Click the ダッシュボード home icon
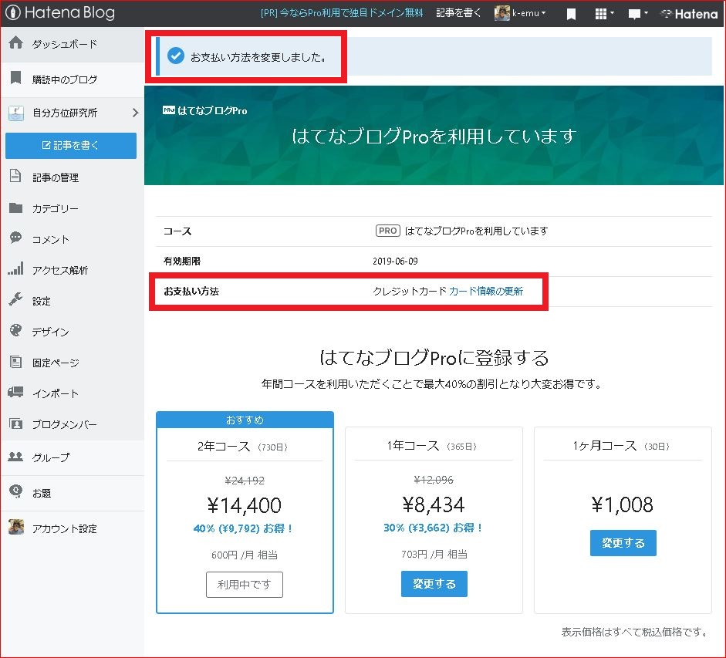 coord(15,42)
